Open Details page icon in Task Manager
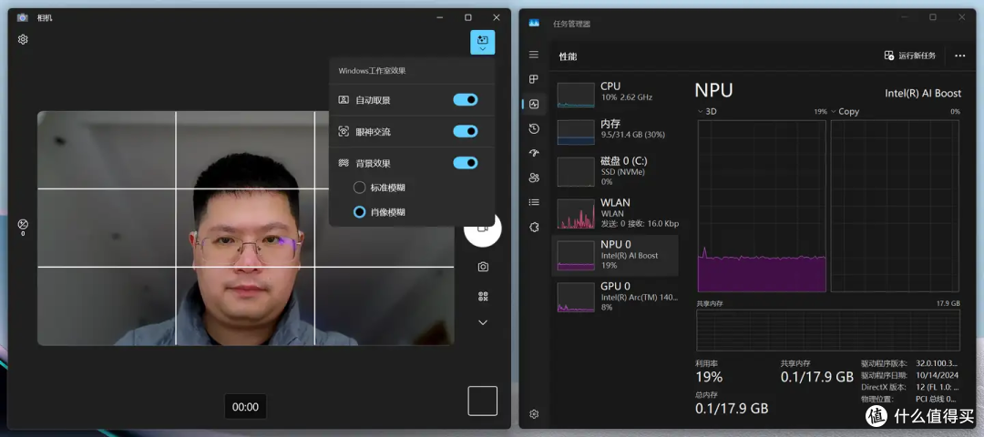This screenshot has height=437, width=984. click(534, 202)
